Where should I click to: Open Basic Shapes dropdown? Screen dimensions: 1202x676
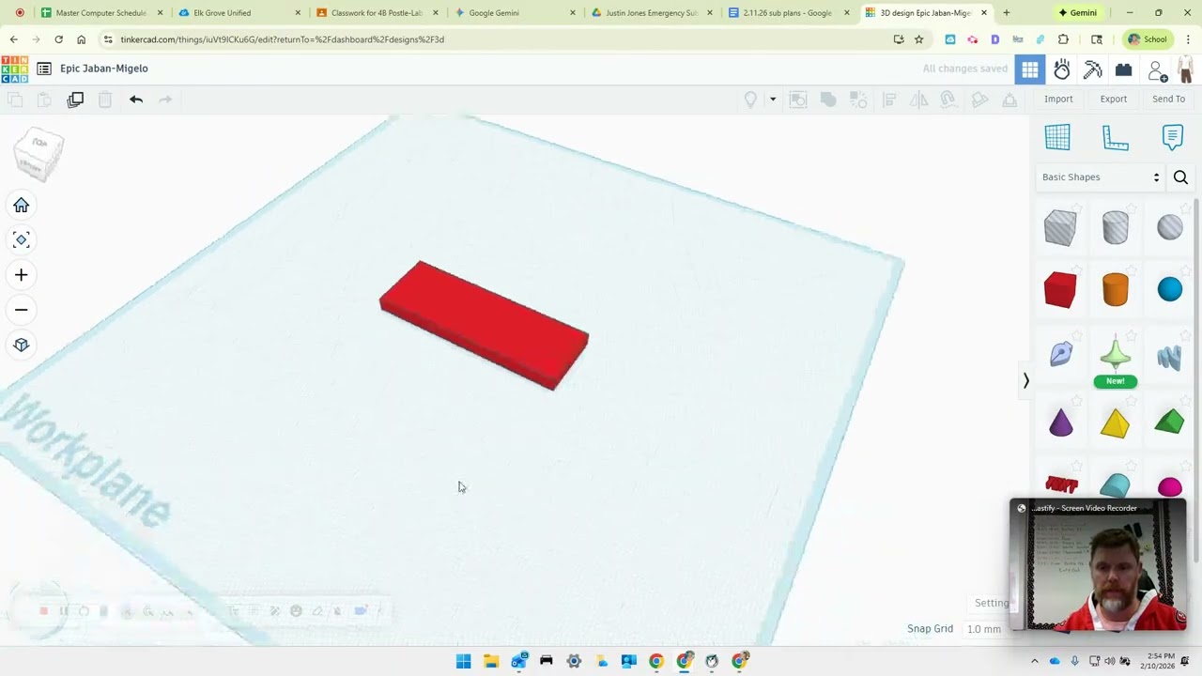click(x=1101, y=177)
